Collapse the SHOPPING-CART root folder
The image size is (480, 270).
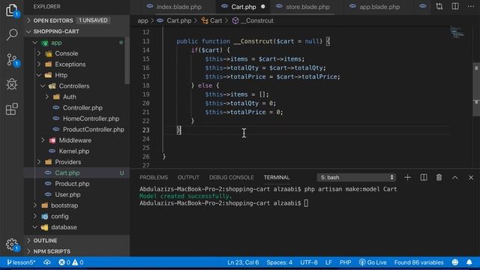pos(76,31)
